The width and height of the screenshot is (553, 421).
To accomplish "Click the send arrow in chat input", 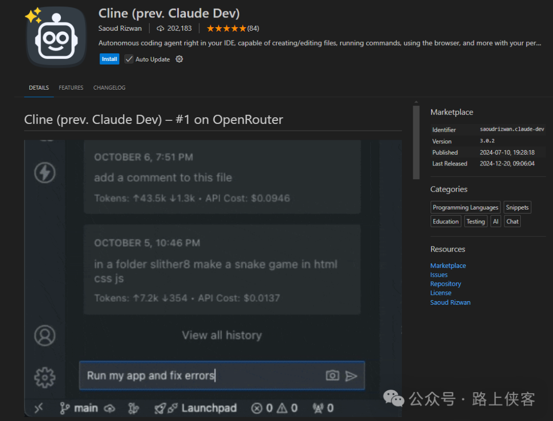I will pyautogui.click(x=351, y=376).
